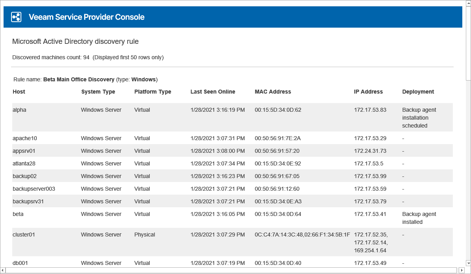This screenshot has height=274, width=471.
Task: Click the Last Seen Online column header
Action: coord(213,92)
